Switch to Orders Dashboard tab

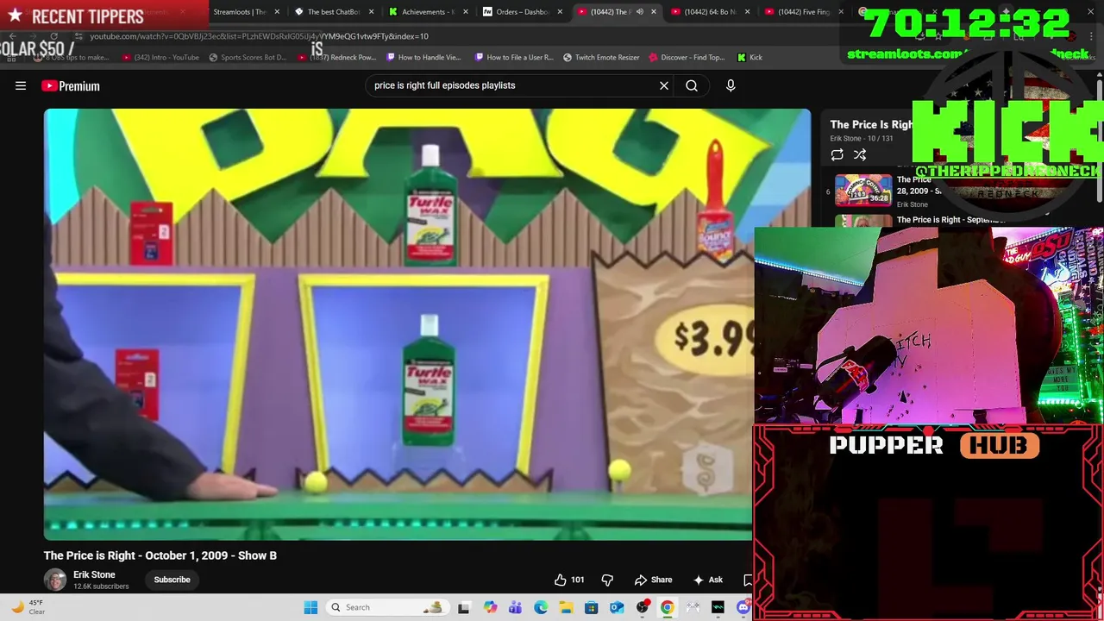[x=522, y=12]
